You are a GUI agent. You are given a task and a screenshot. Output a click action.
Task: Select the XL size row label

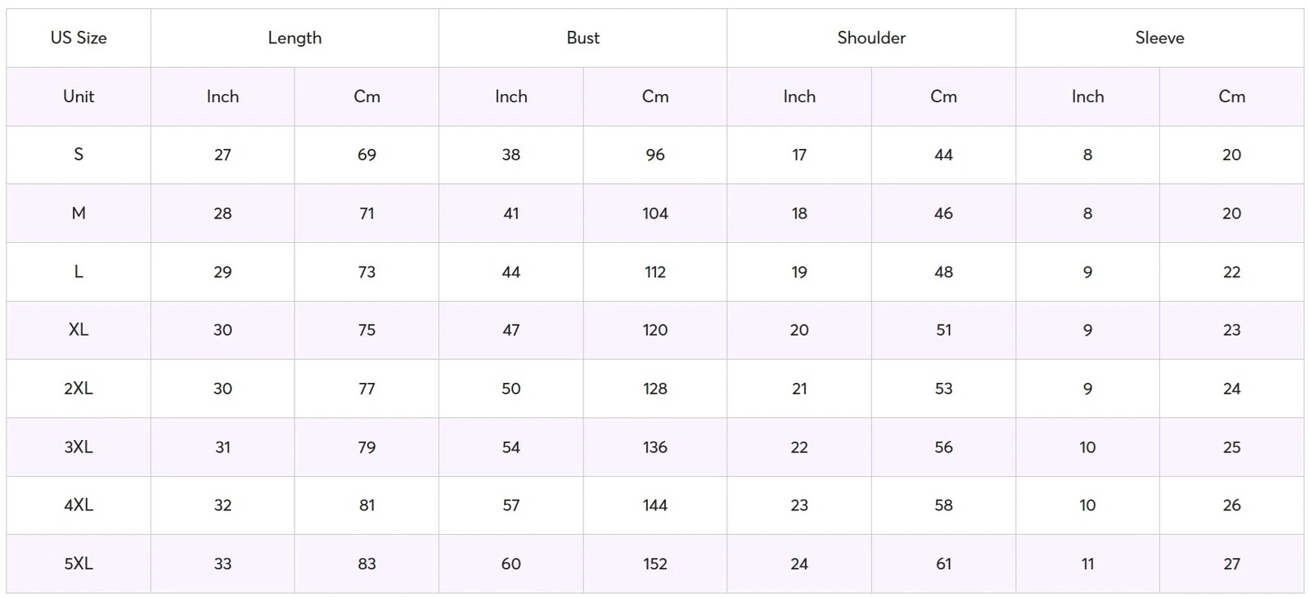79,330
